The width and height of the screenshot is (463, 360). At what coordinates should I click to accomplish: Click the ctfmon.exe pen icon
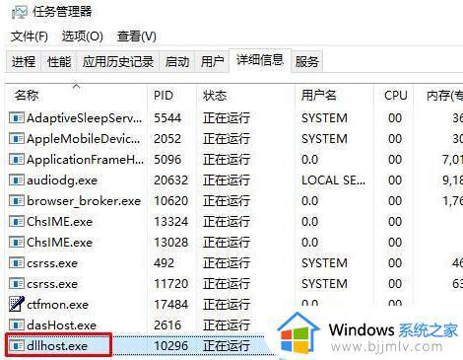[17, 304]
